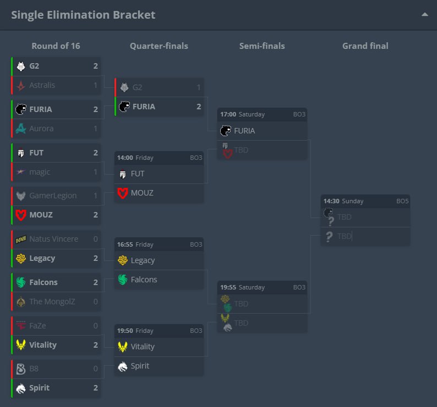Click MOUZ logo in quarter-final match

point(123,193)
